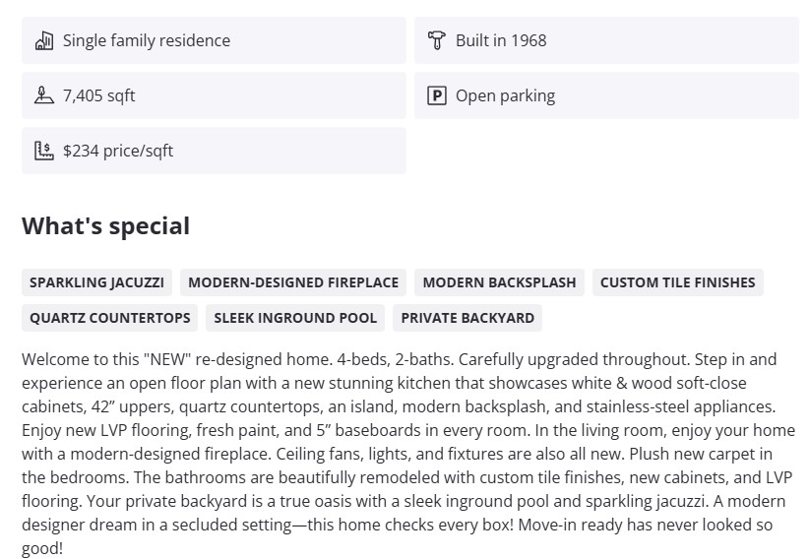Choose the CUSTOM TILE FINISHES tag
The height and width of the screenshot is (559, 809).
(677, 282)
